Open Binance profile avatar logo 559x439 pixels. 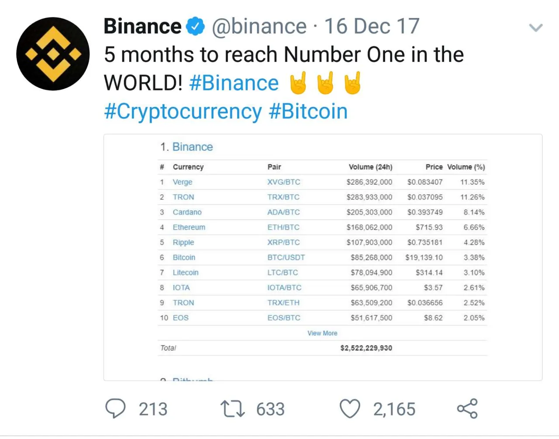(x=53, y=54)
